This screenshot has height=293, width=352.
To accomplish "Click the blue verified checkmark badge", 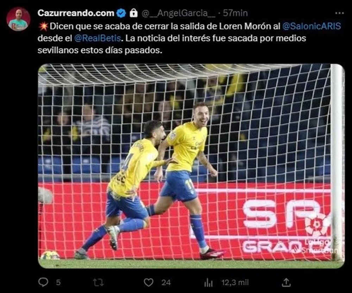I will 121,13.
